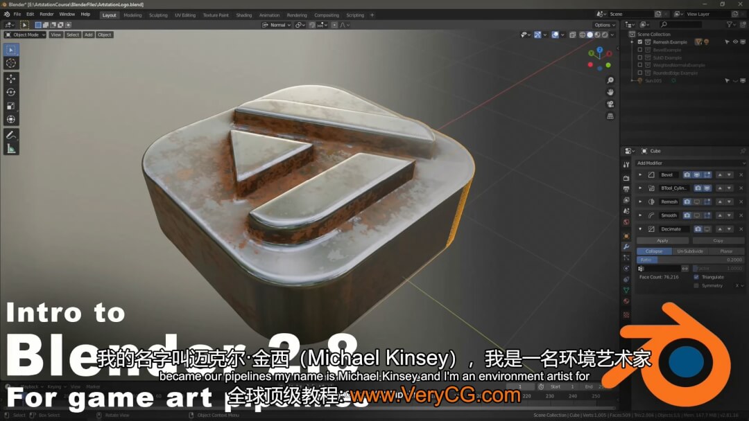
Task: Toggle the Triangulate checkbox
Action: [x=696, y=277]
